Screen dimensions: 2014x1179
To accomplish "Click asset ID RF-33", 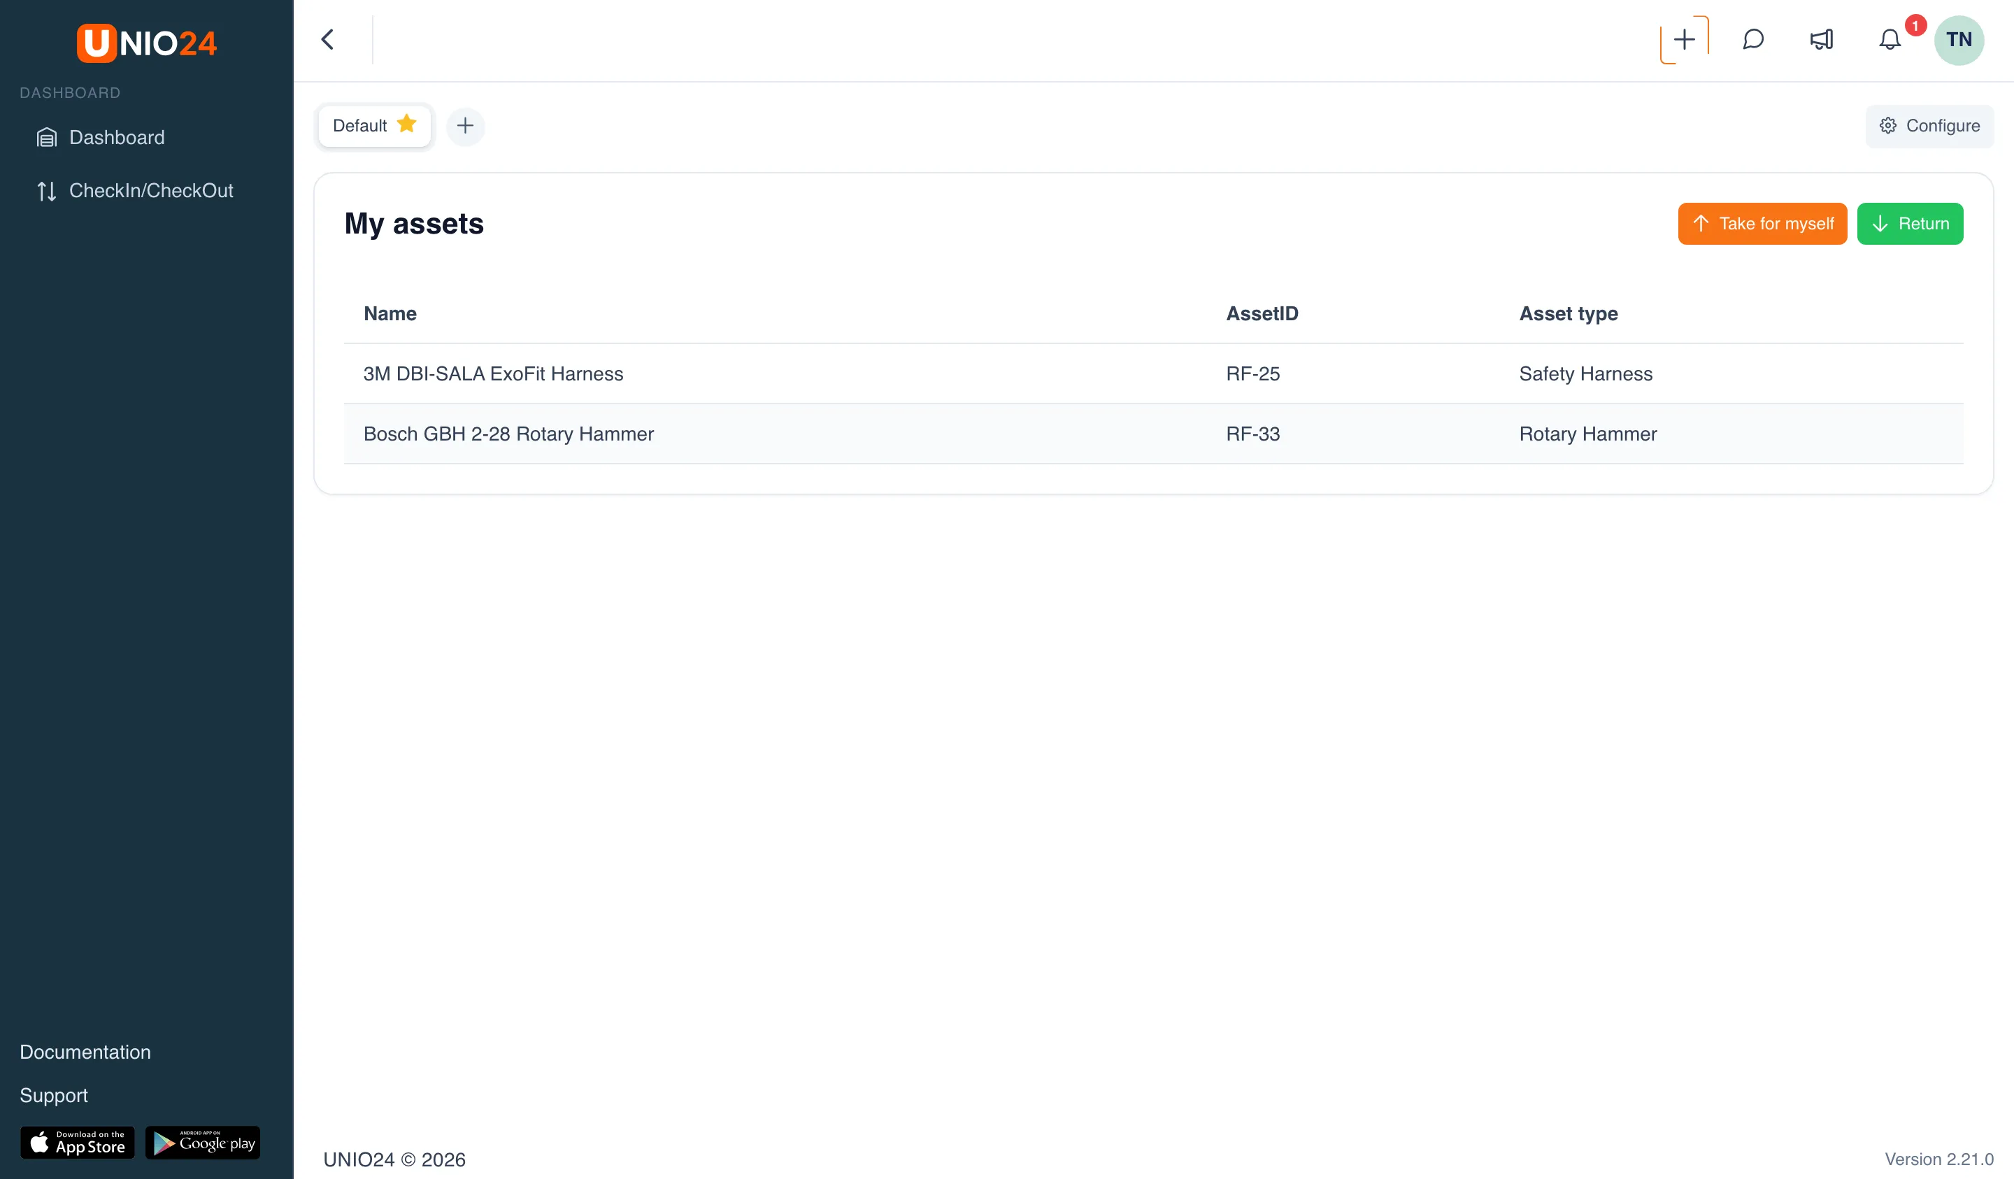I will 1253,434.
